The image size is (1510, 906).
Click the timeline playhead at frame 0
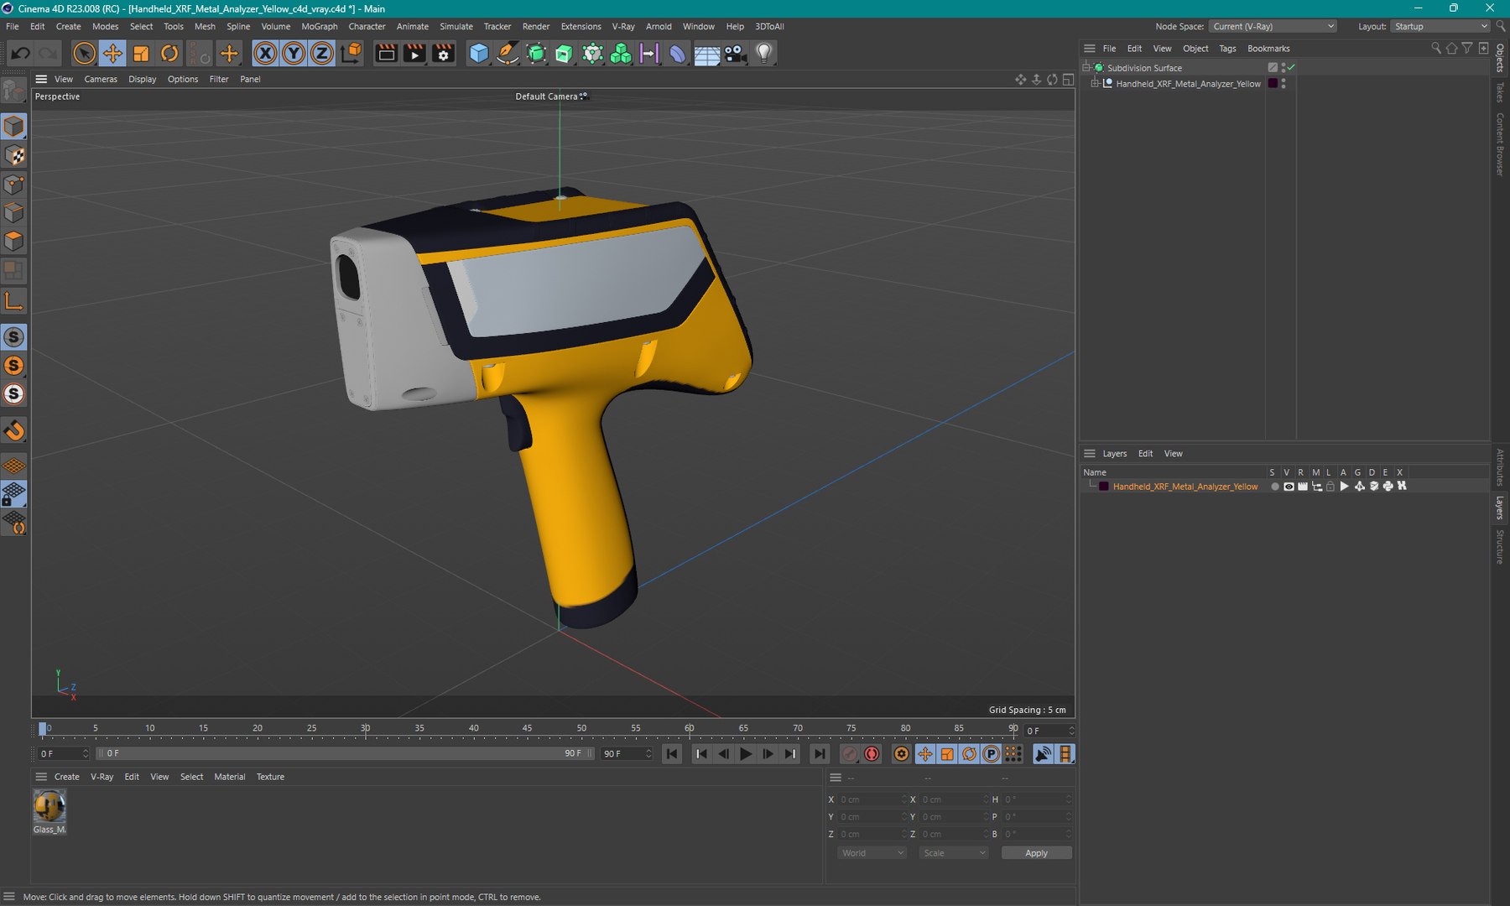click(43, 729)
